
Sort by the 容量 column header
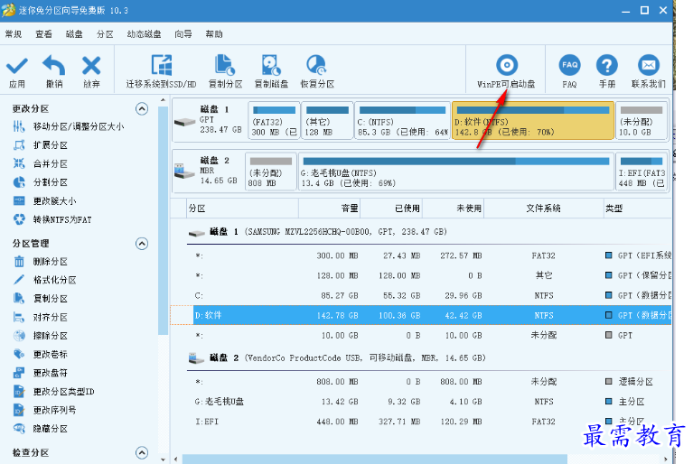click(329, 209)
